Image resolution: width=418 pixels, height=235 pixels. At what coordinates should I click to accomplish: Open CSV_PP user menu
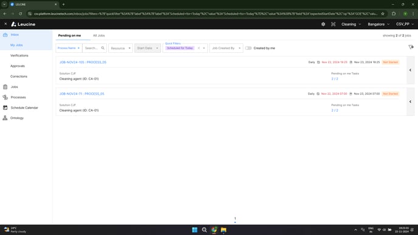[405, 24]
